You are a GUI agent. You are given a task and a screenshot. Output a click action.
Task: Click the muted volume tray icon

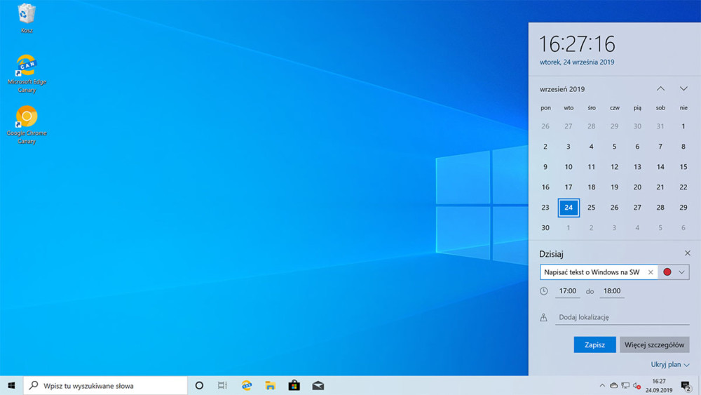(637, 386)
